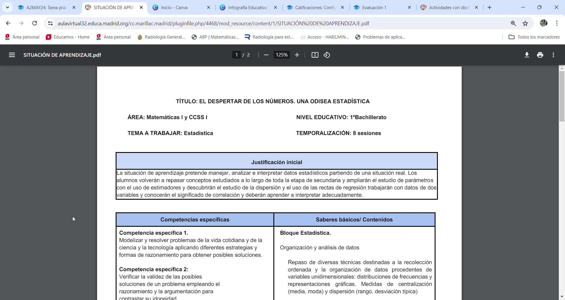Close the Infografía Educativa tab
Viewport: 565px width, 300px height.
tap(275, 8)
